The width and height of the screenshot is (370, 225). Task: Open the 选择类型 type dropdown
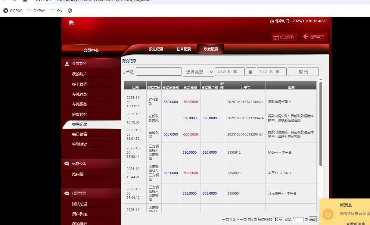click(x=198, y=72)
